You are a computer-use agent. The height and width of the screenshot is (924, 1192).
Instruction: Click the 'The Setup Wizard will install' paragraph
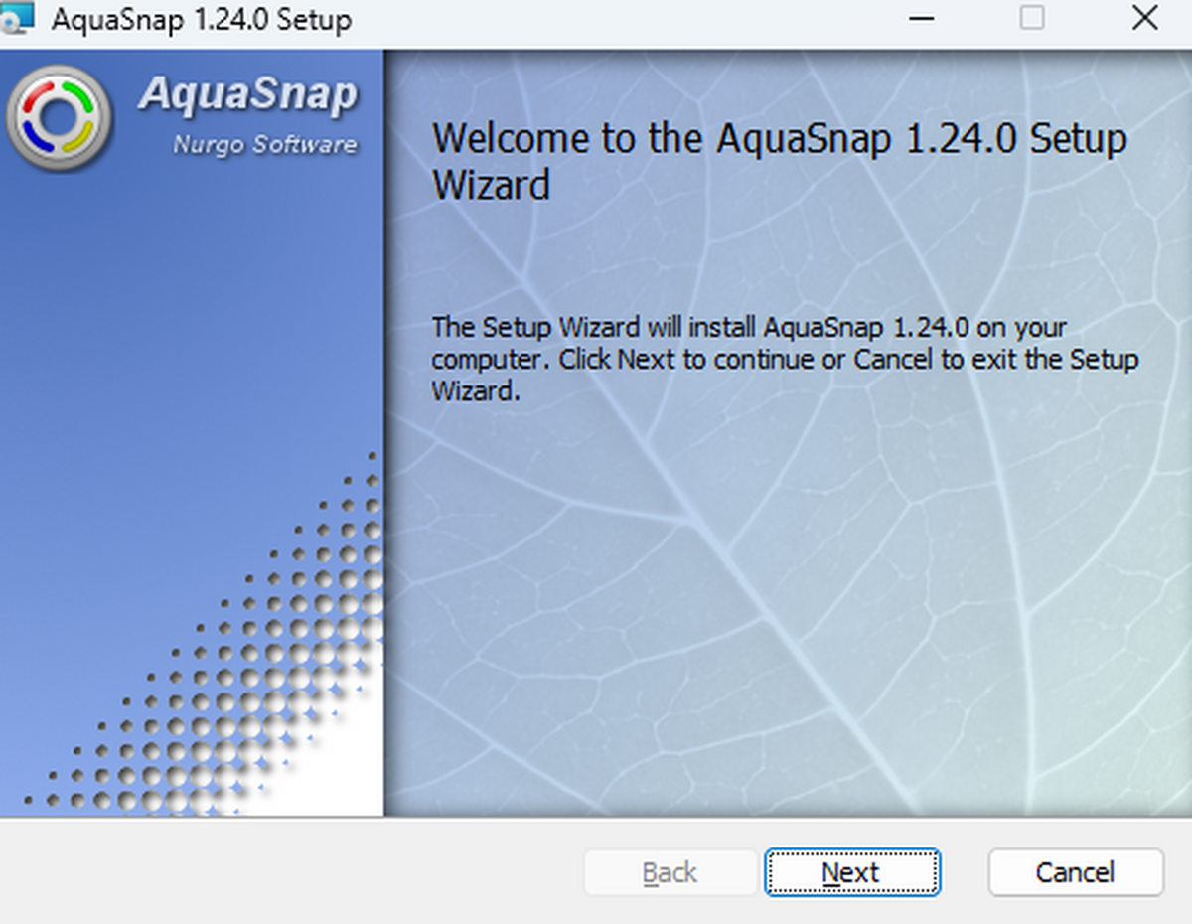coord(785,359)
